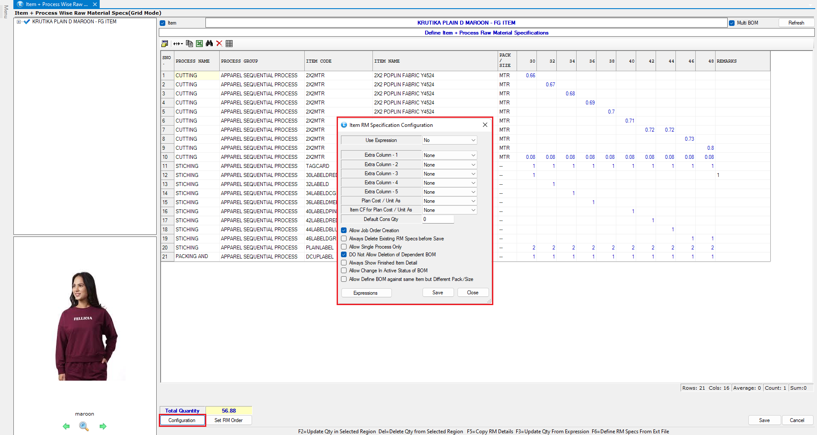Click the copy documents toolbar icon
817x435 pixels.
point(189,44)
